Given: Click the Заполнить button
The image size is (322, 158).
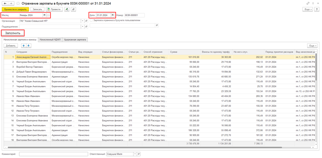Looking at the screenshot, I should (13, 33).
